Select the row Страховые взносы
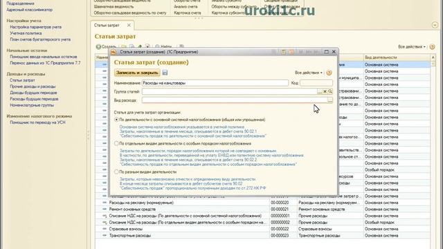This screenshot has height=249, width=443. point(263,229)
